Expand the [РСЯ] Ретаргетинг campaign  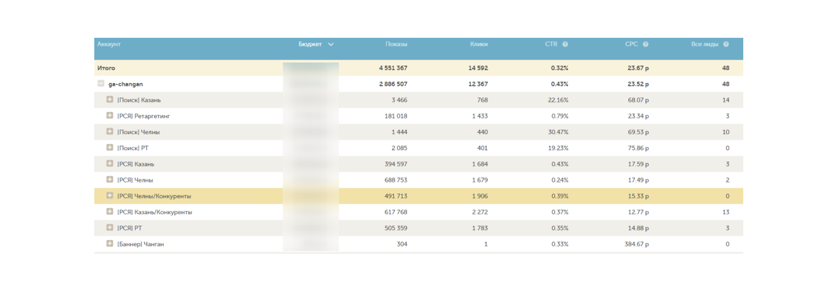(110, 116)
